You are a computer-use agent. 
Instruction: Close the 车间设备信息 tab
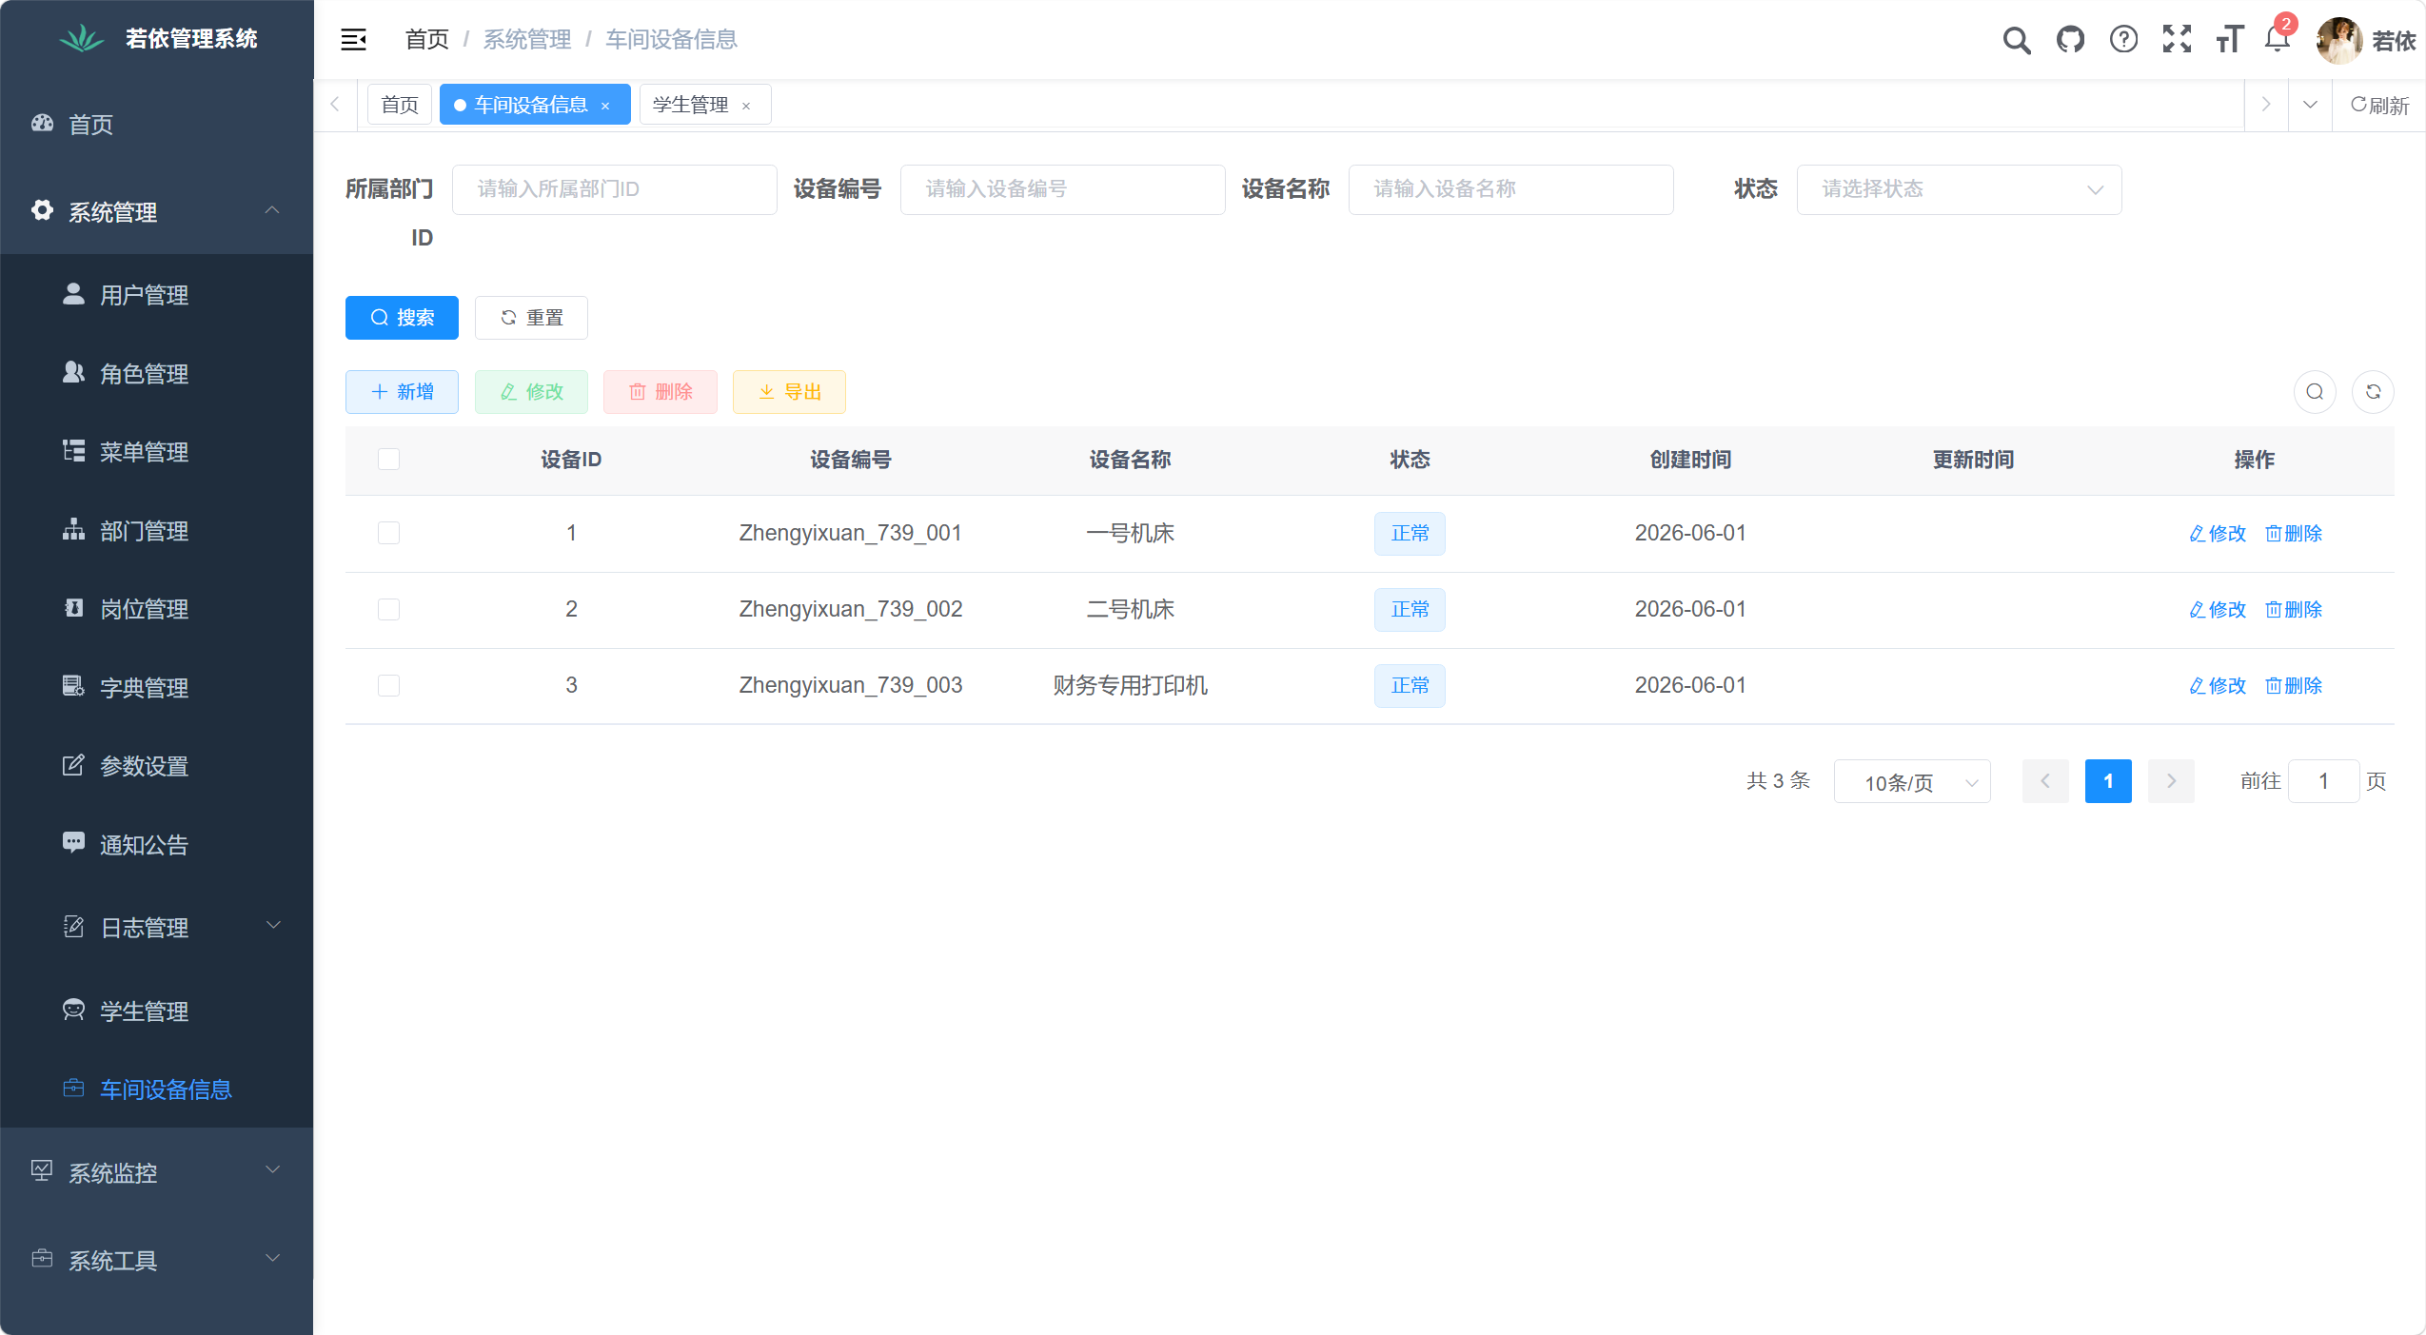(605, 106)
